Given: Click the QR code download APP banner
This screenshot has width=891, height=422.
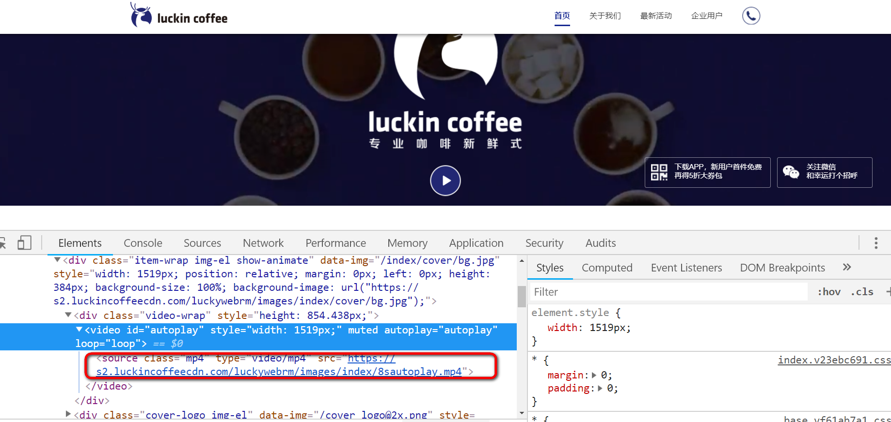Looking at the screenshot, I should [707, 172].
